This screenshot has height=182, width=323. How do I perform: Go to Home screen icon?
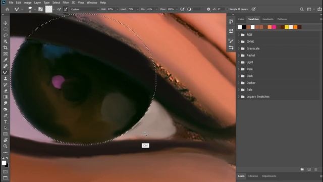pyautogui.click(x=7, y=9)
